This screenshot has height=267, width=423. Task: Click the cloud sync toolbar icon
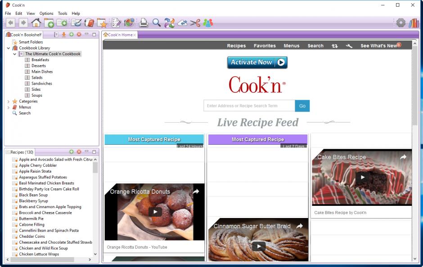(182, 23)
